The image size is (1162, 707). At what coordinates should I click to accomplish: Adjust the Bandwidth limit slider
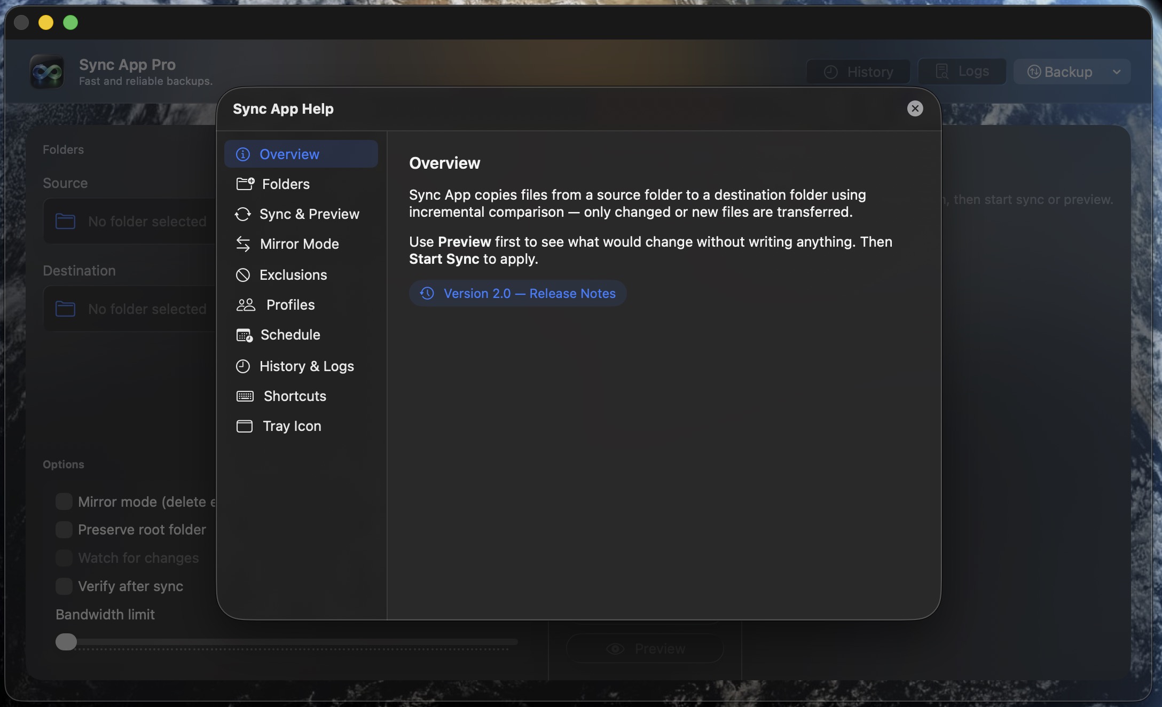66,642
